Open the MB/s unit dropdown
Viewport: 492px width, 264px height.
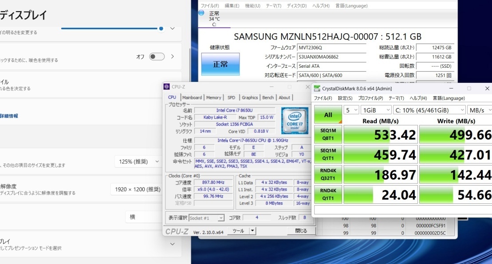pos(480,110)
